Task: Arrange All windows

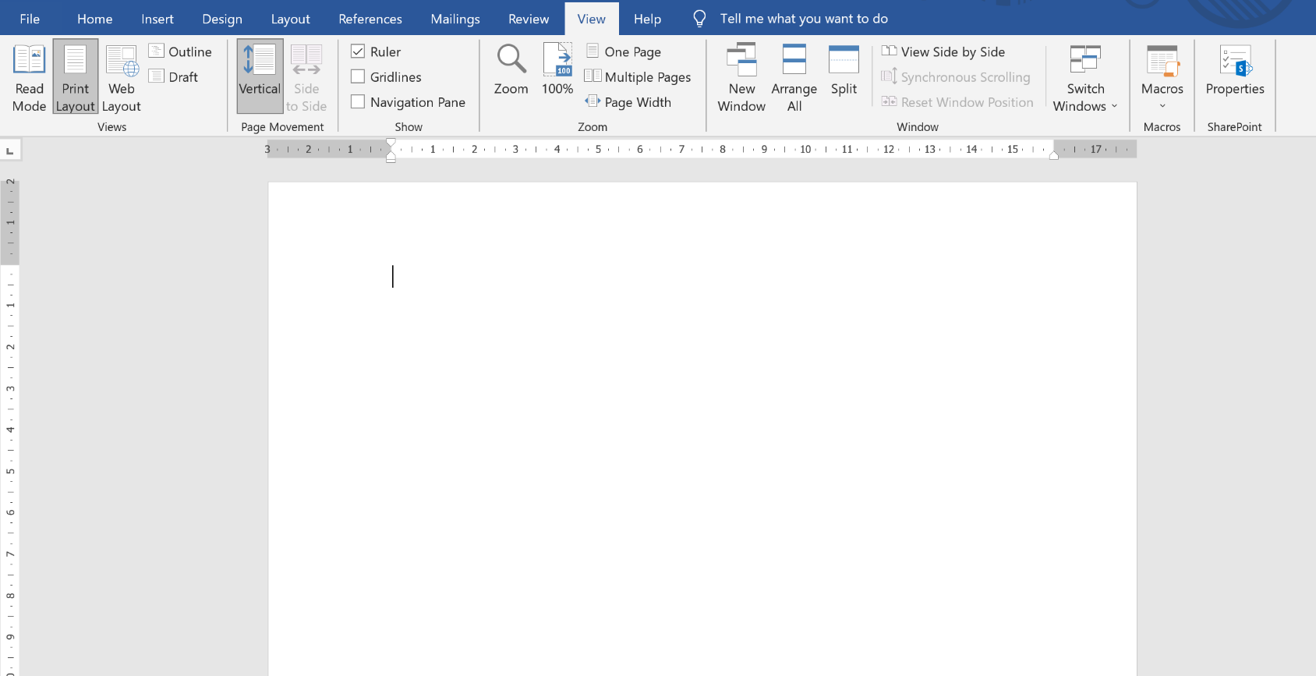Action: coord(794,77)
